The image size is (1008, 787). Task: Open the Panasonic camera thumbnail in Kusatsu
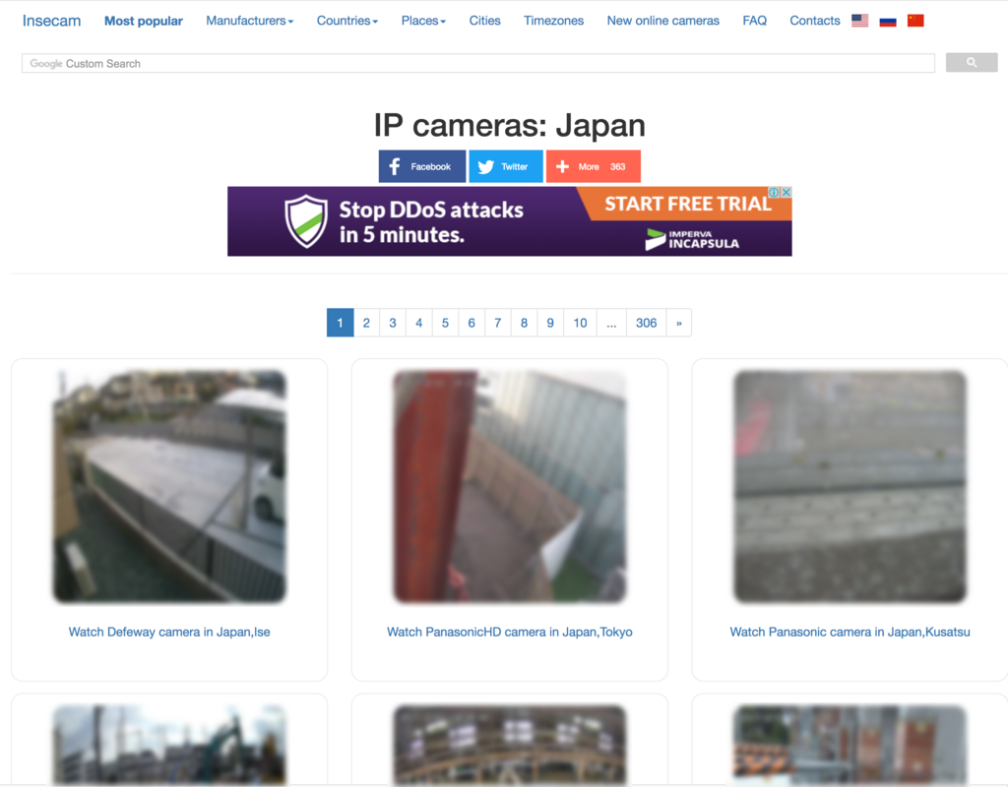tap(850, 486)
